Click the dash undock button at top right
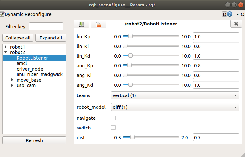The height and width of the screenshot is (157, 245). click(x=238, y=14)
